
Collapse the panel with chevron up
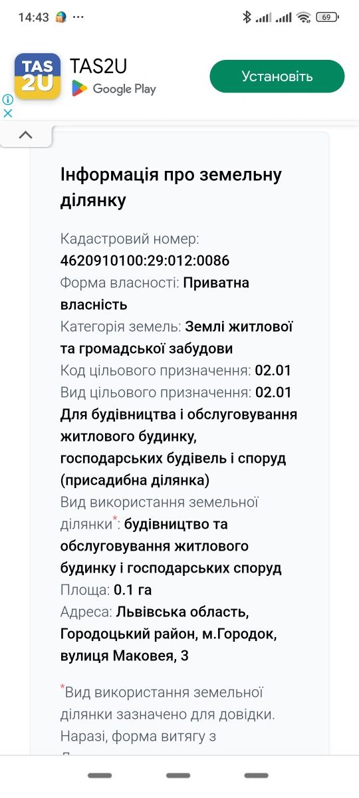coord(26,135)
